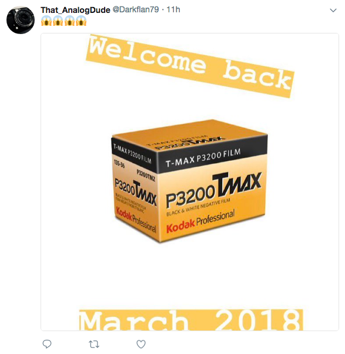Click the 'BLACK & WHITE NEGATIVE FILM' text
Screen dimensions: 345x354
click(198, 207)
